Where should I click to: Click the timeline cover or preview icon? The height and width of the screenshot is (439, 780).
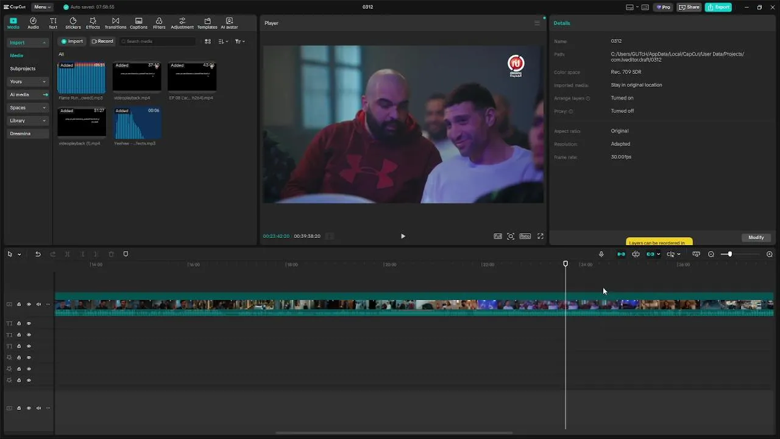click(696, 254)
